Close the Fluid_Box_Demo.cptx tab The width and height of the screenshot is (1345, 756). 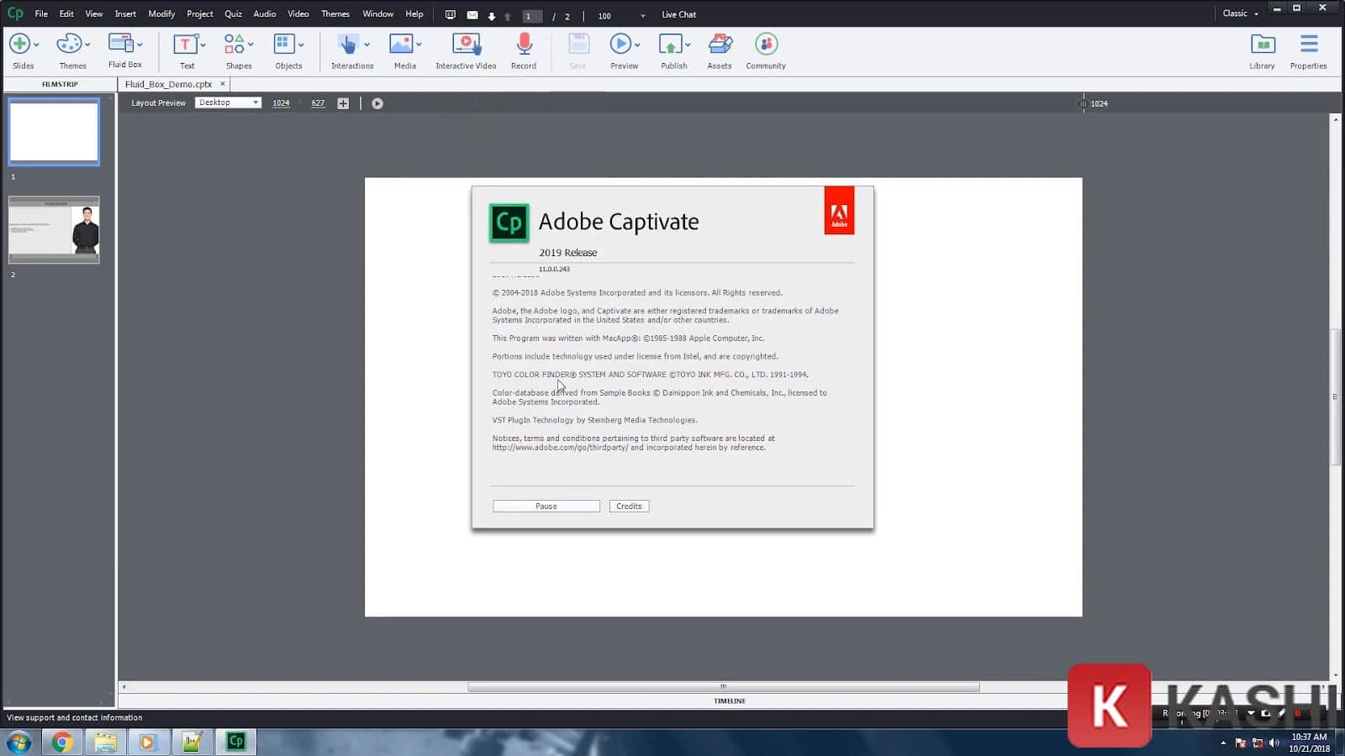pos(223,84)
